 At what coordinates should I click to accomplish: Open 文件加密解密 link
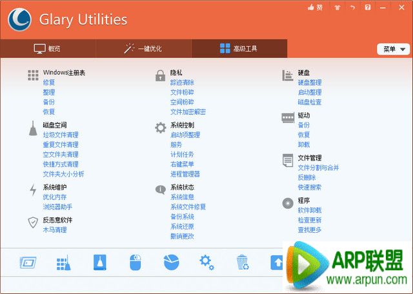point(188,112)
